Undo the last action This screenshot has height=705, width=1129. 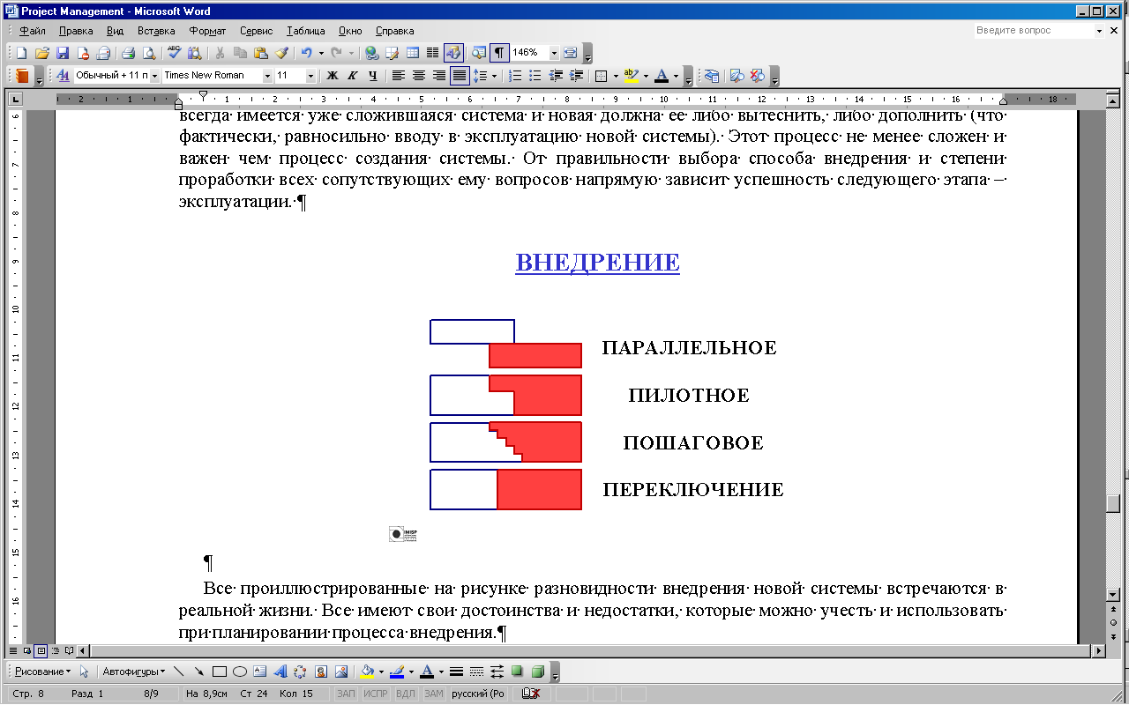(x=306, y=53)
